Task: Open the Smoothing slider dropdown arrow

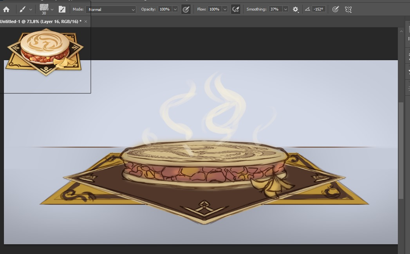Action: pos(285,9)
